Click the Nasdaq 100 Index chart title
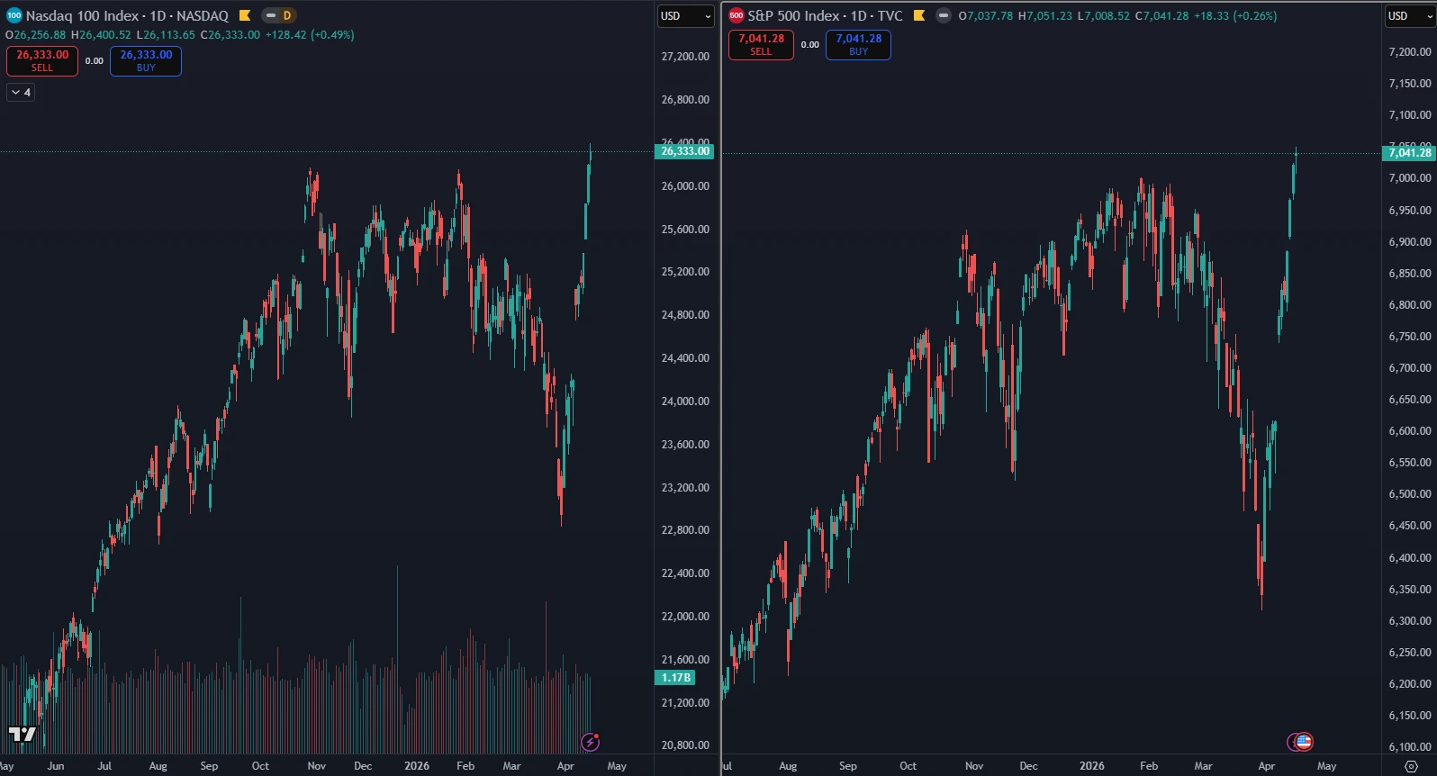Screen dimensions: 1437x776 coord(127,15)
